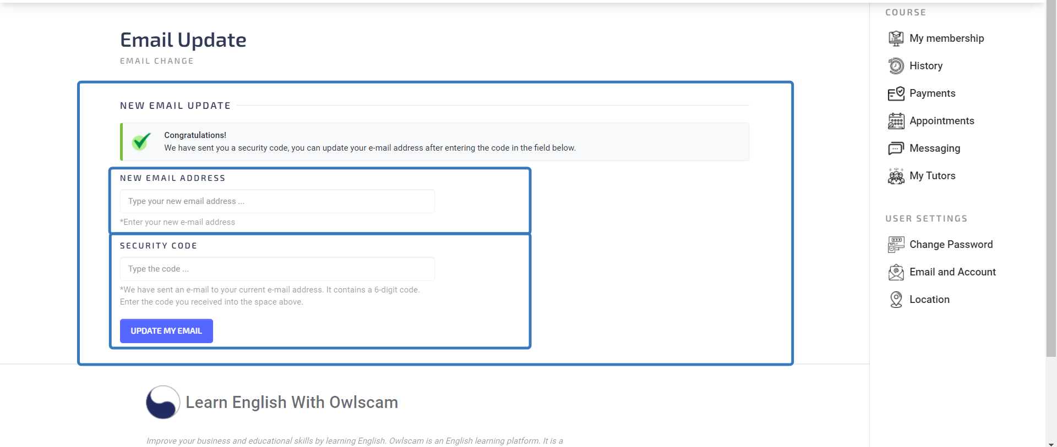Go to Email and Account settings

(952, 272)
